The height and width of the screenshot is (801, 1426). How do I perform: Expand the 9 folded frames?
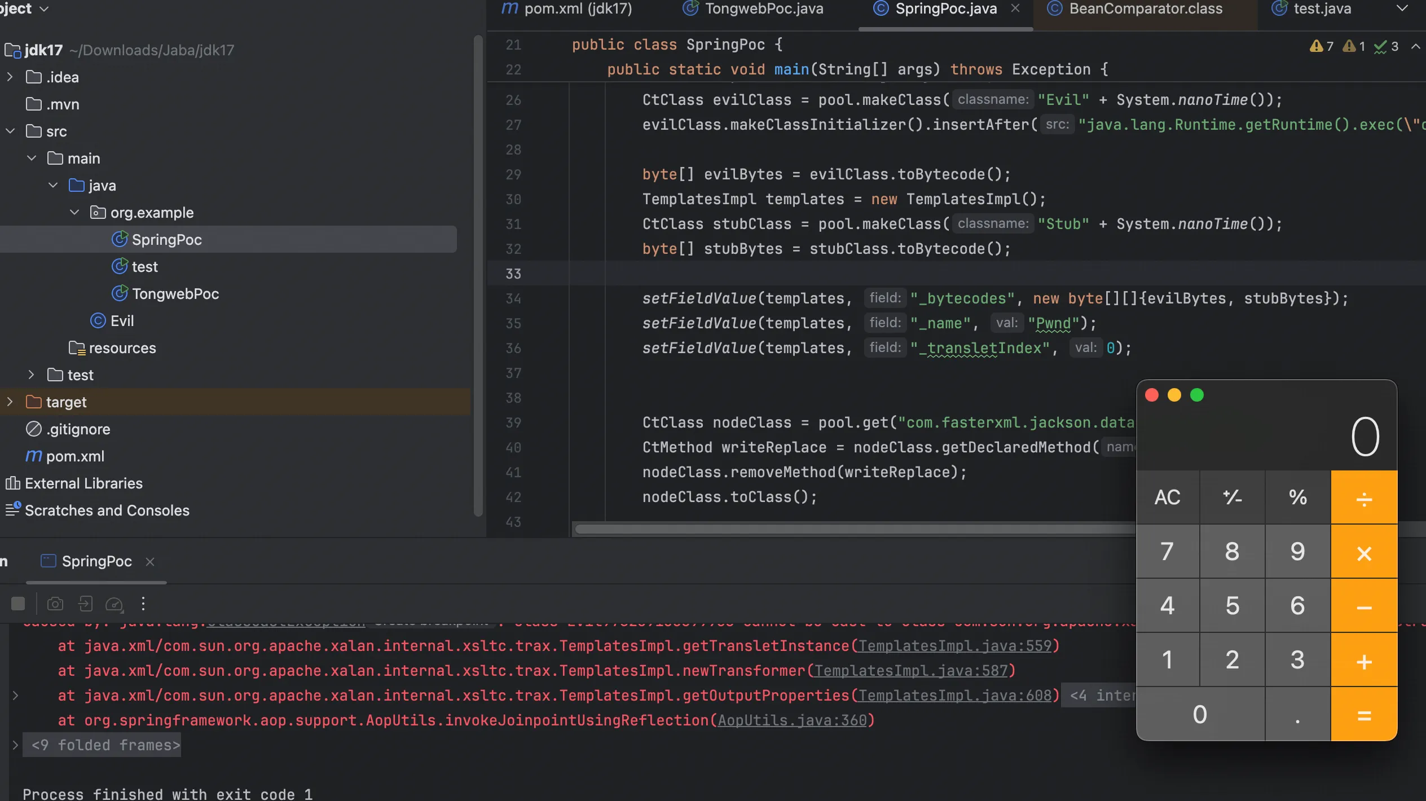point(105,745)
